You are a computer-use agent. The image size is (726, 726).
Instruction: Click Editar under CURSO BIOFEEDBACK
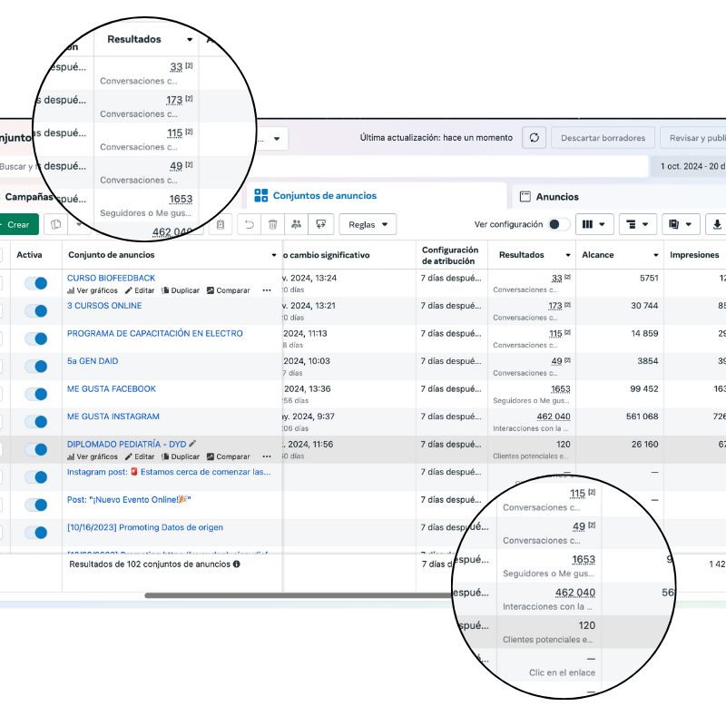pyautogui.click(x=140, y=290)
